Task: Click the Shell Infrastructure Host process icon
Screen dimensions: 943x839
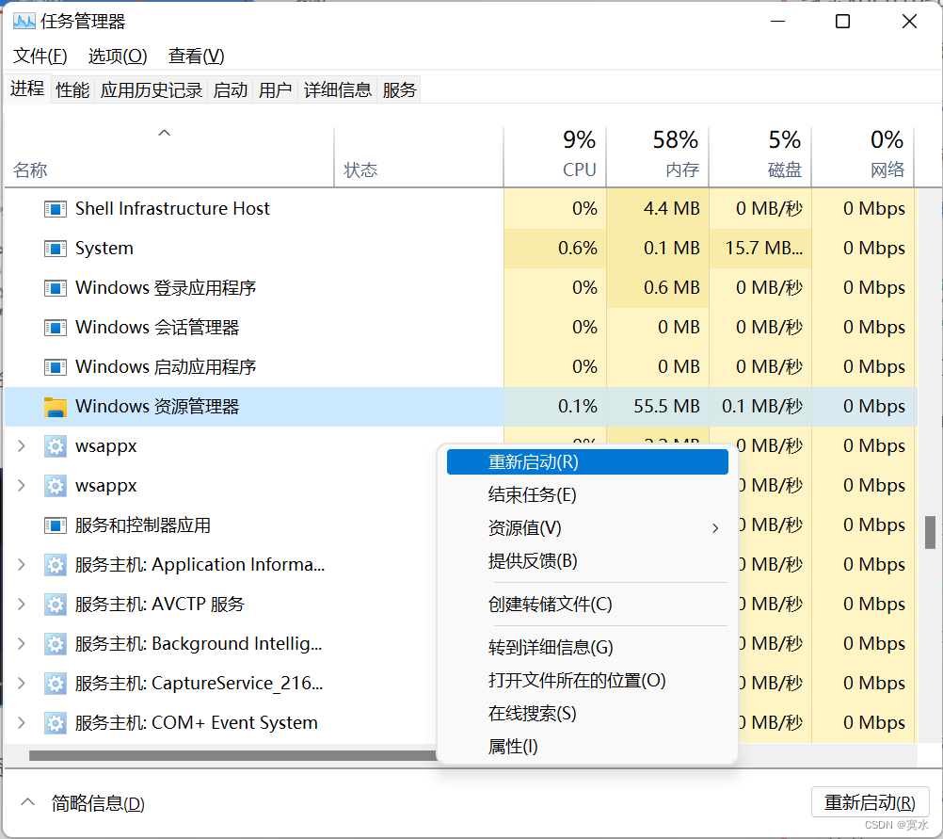Action: pos(56,209)
